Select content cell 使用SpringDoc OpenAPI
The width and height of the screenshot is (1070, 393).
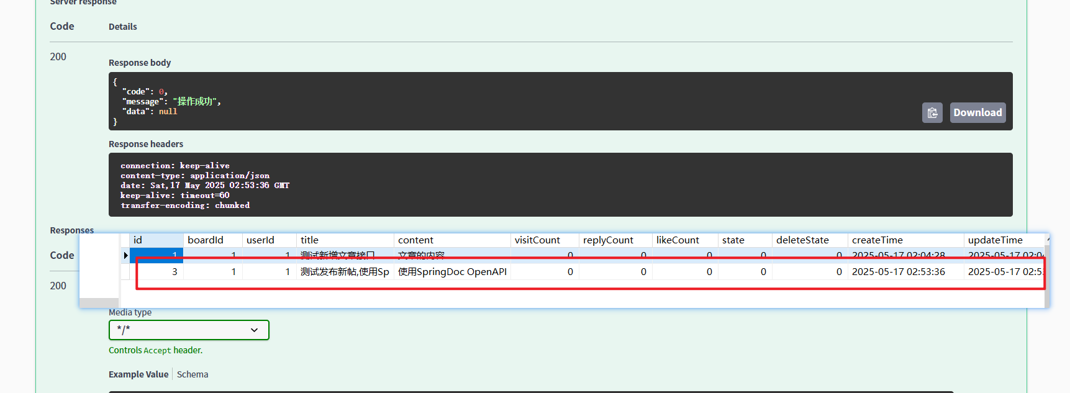(452, 272)
